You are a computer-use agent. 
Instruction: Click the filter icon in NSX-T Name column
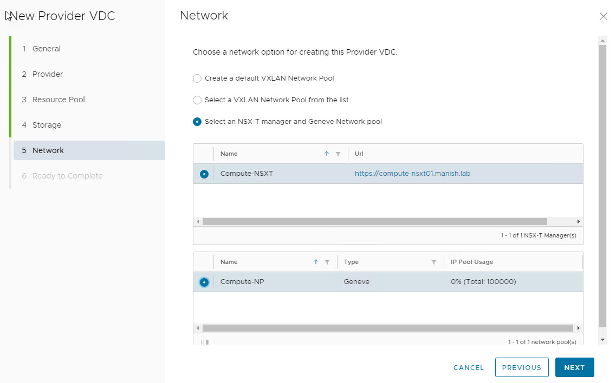coord(338,154)
